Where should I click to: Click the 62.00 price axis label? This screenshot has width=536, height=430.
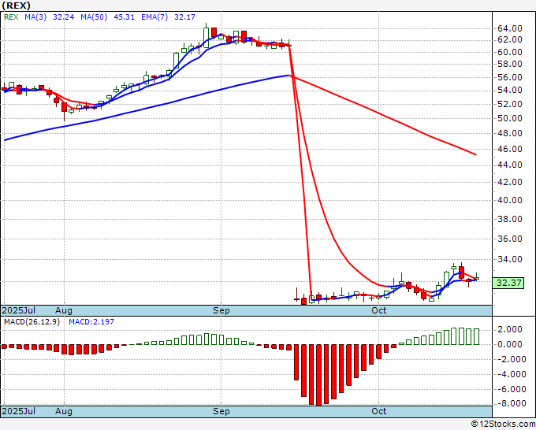[x=510, y=40]
